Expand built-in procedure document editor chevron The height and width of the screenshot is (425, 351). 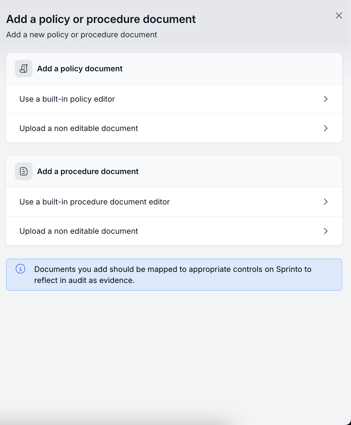pos(326,202)
